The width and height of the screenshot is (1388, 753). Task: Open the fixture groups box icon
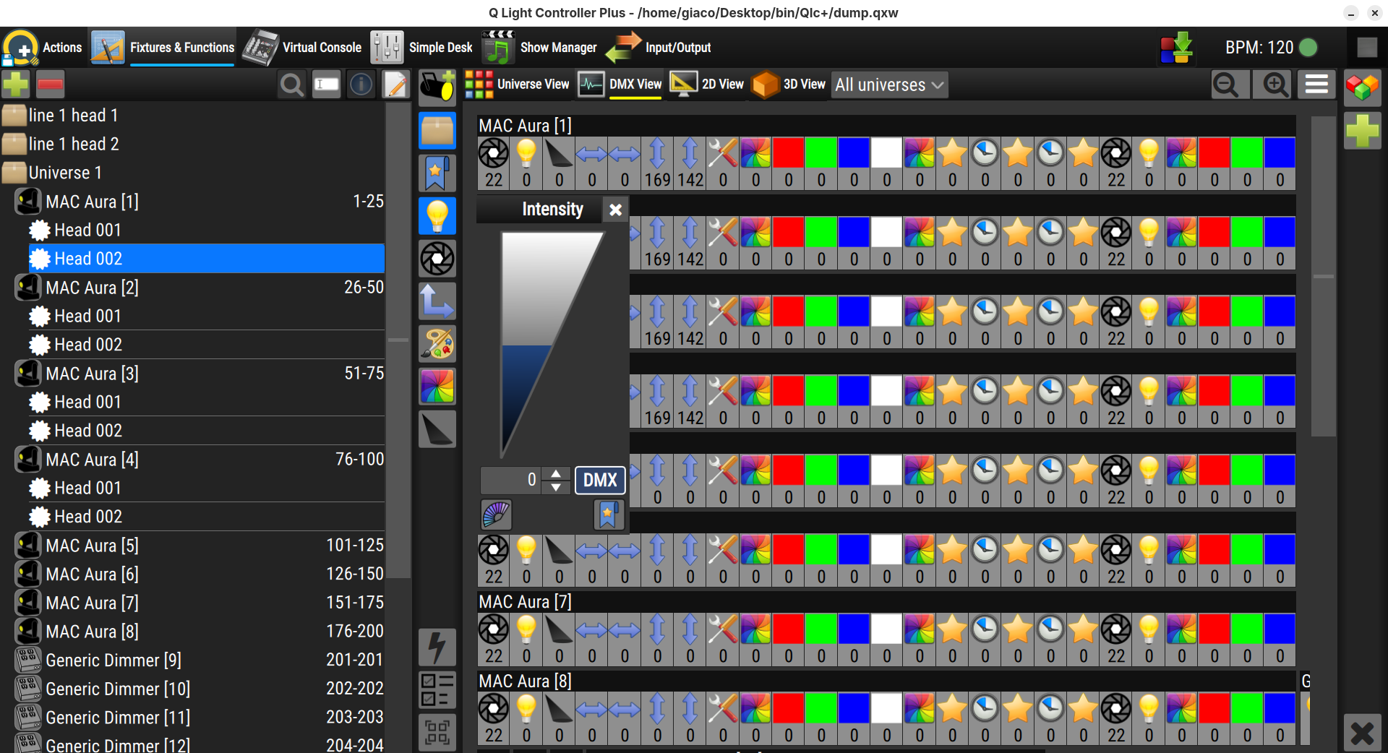click(437, 130)
